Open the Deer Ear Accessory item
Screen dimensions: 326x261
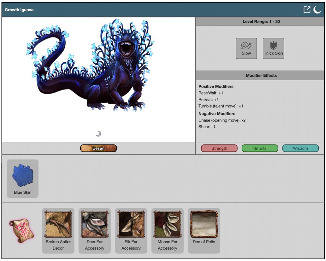[x=95, y=231]
